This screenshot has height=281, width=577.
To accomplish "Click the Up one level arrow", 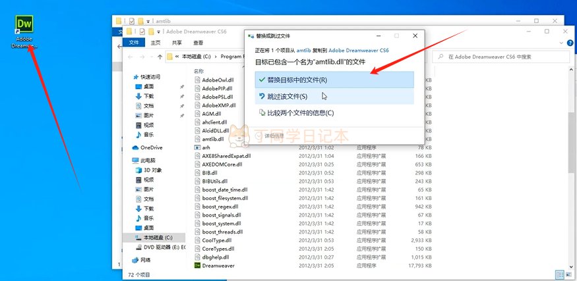I will [x=160, y=57].
